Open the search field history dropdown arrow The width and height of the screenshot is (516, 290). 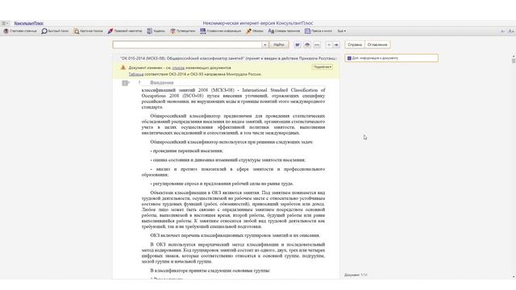pos(265,45)
